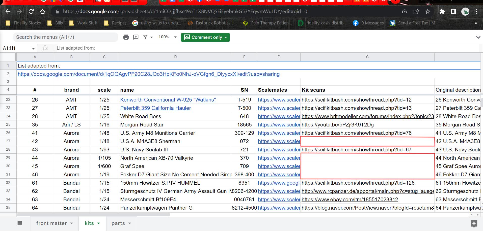Open the youtu.be kit scan link
The width and height of the screenshot is (483, 231).
click(338, 125)
